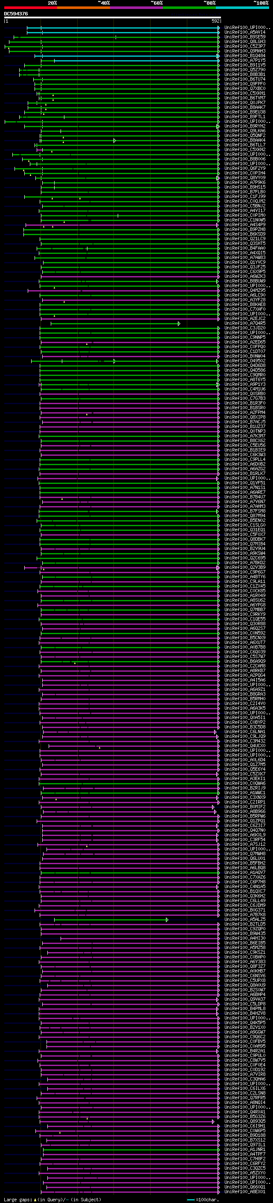Click the UniRef100_B6A9Q9 hit label
The width and height of the screenshot is (273, 1203).
point(245,661)
